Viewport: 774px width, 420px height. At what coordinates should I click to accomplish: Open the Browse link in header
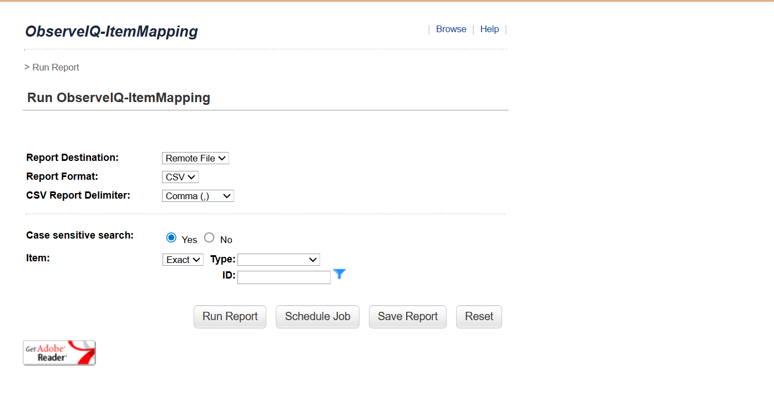(x=451, y=29)
